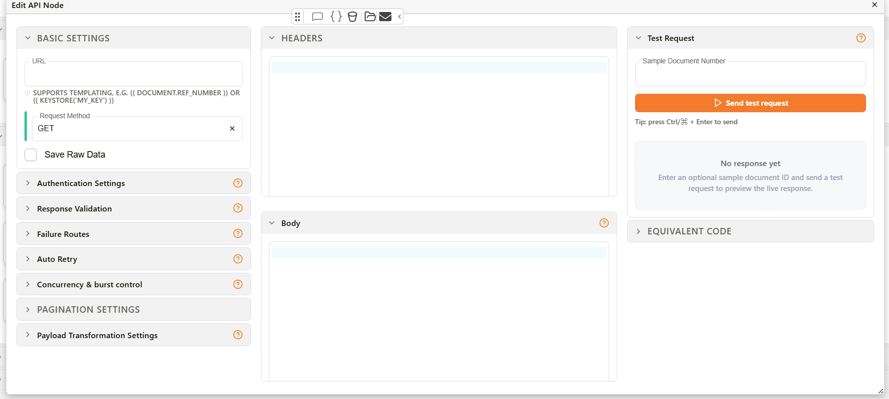889x399 pixels.
Task: Click the Sample Document Number field
Action: point(750,74)
